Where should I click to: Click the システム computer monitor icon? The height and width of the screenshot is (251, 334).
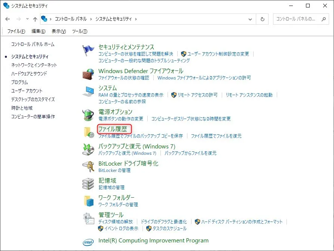88,91
